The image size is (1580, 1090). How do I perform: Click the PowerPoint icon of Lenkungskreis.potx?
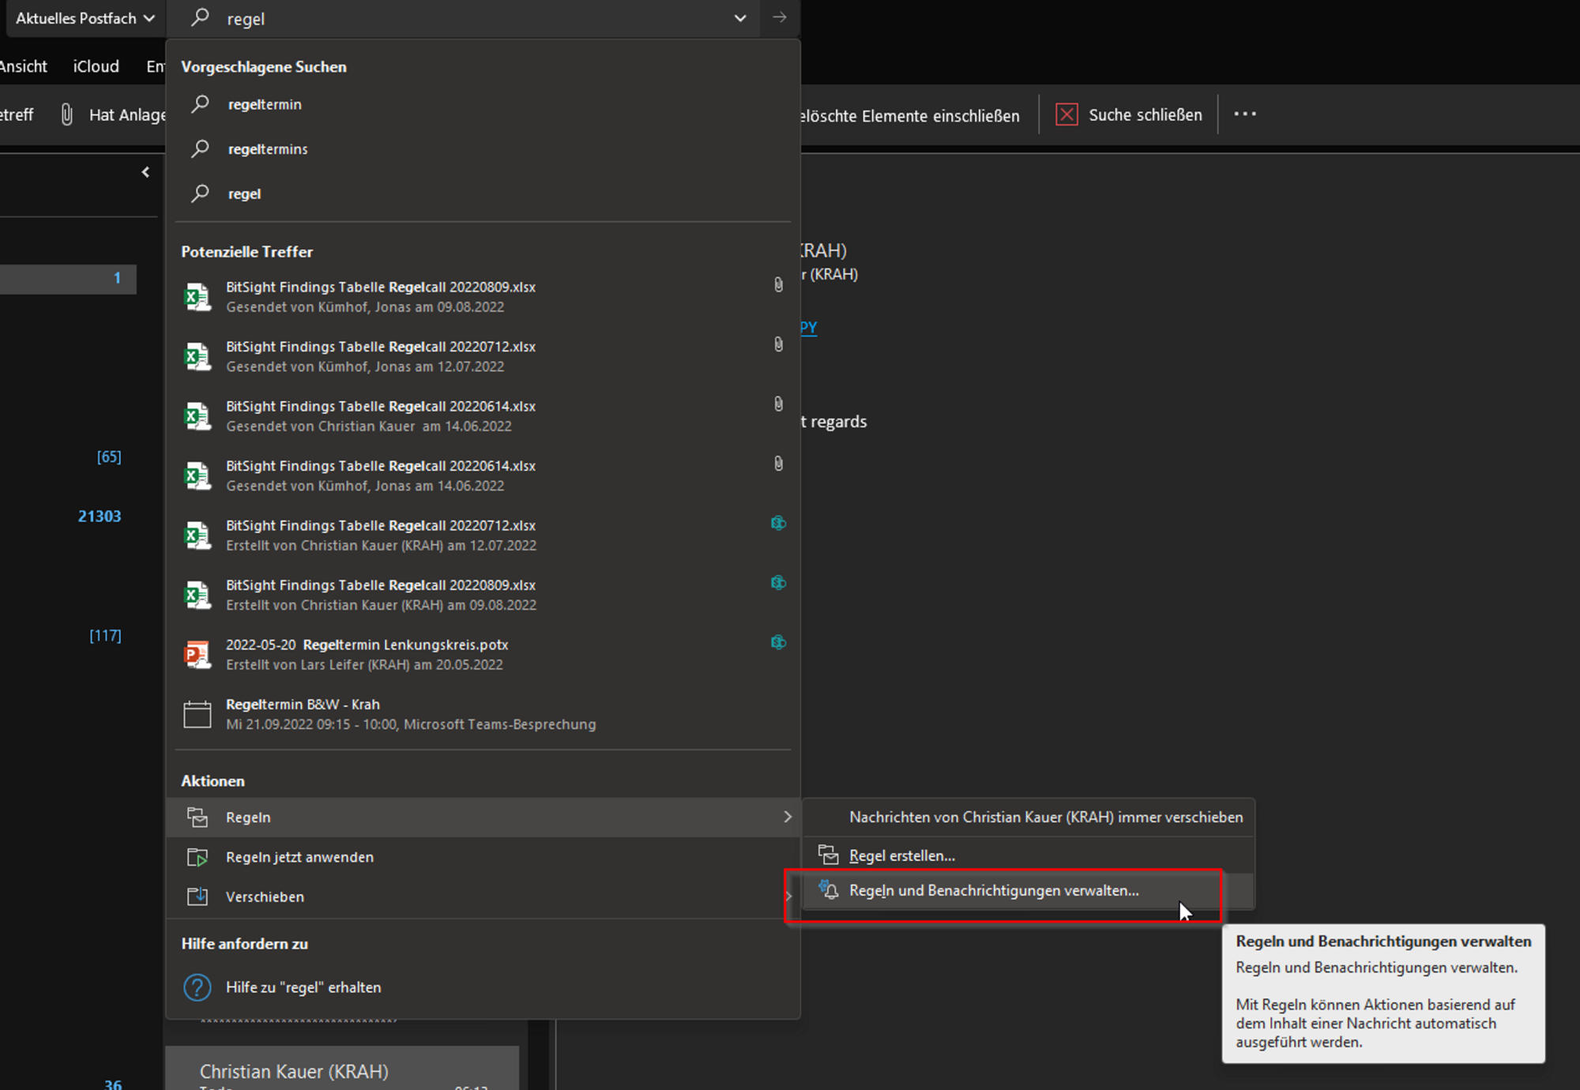[197, 655]
